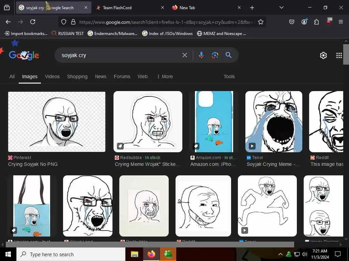Click Firefox icon on the taskbar
Viewport: 349px width, 261px height.
tap(151, 254)
